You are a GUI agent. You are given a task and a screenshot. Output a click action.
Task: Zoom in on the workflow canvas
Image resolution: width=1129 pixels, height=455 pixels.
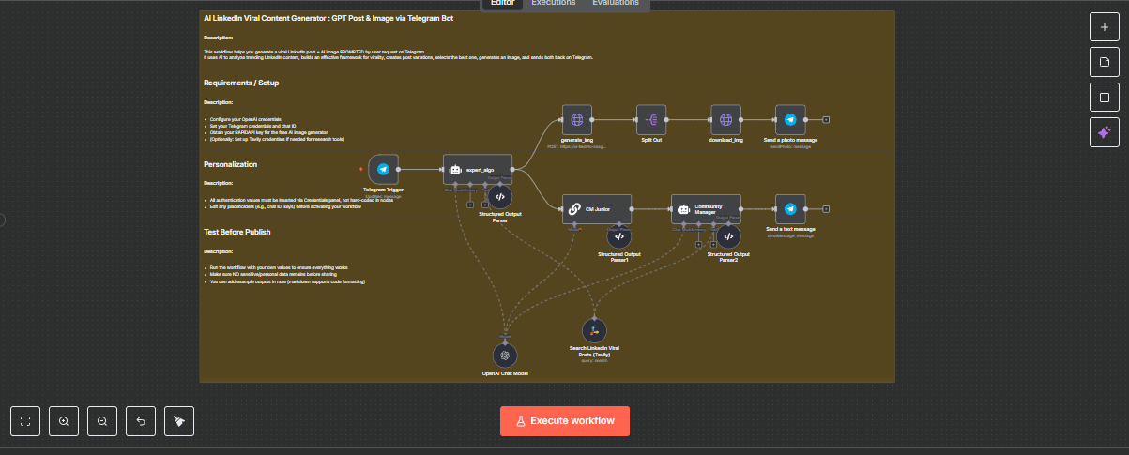[x=64, y=421]
